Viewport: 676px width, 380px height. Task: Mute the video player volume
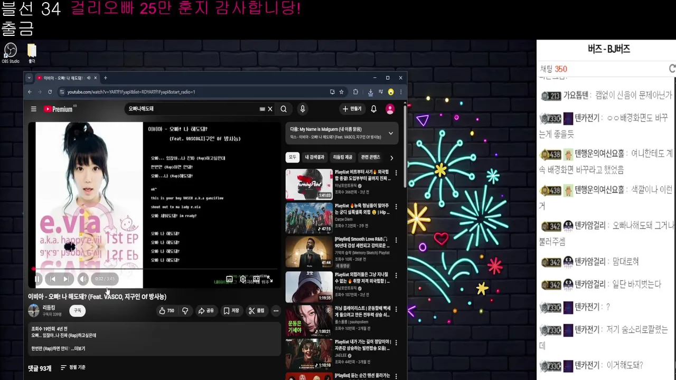(83, 279)
